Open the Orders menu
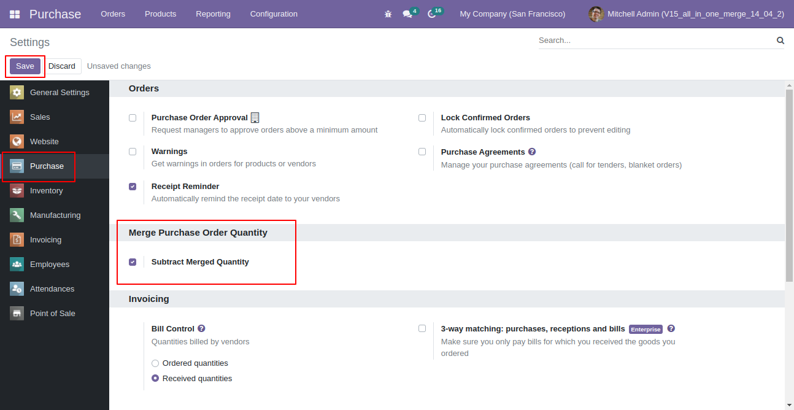The image size is (794, 410). tap(113, 14)
